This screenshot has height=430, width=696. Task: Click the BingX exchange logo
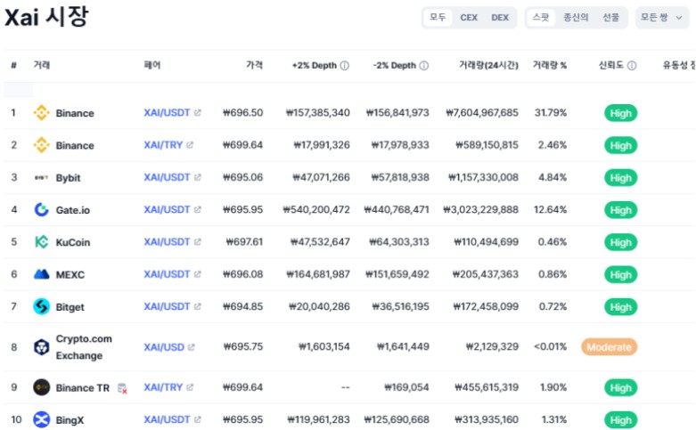[x=41, y=419]
